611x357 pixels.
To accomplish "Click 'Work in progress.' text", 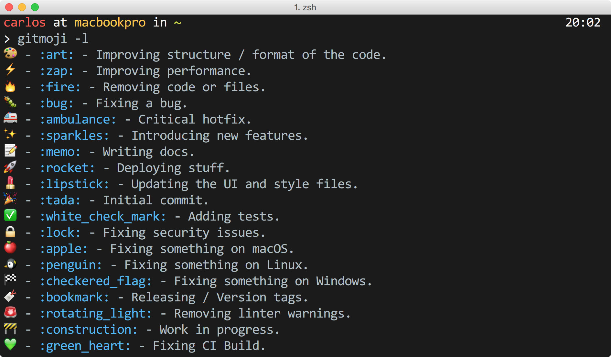I will (220, 330).
